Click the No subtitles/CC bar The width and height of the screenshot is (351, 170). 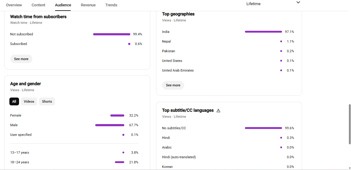click(x=263, y=128)
